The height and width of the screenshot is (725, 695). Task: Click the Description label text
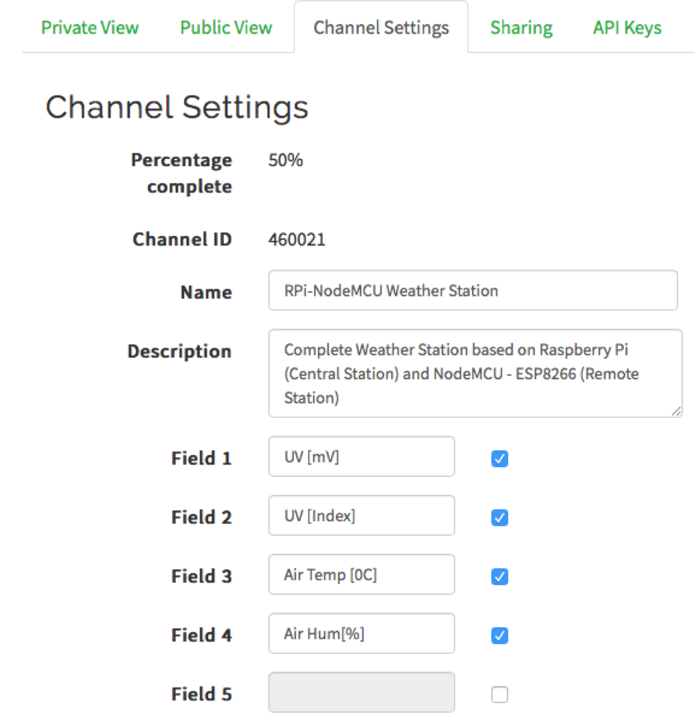click(x=179, y=352)
